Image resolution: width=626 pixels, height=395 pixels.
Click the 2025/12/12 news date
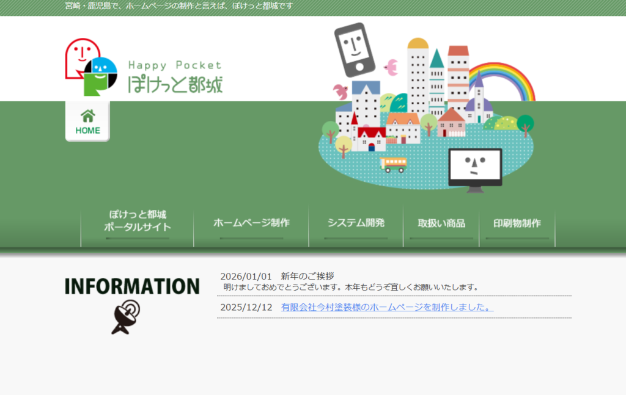tap(246, 307)
